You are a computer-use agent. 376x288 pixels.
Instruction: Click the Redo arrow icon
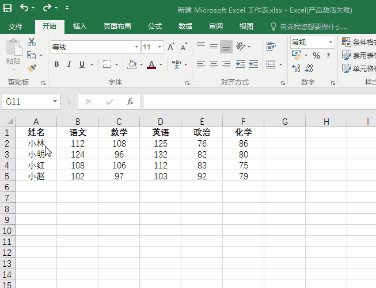click(x=47, y=8)
